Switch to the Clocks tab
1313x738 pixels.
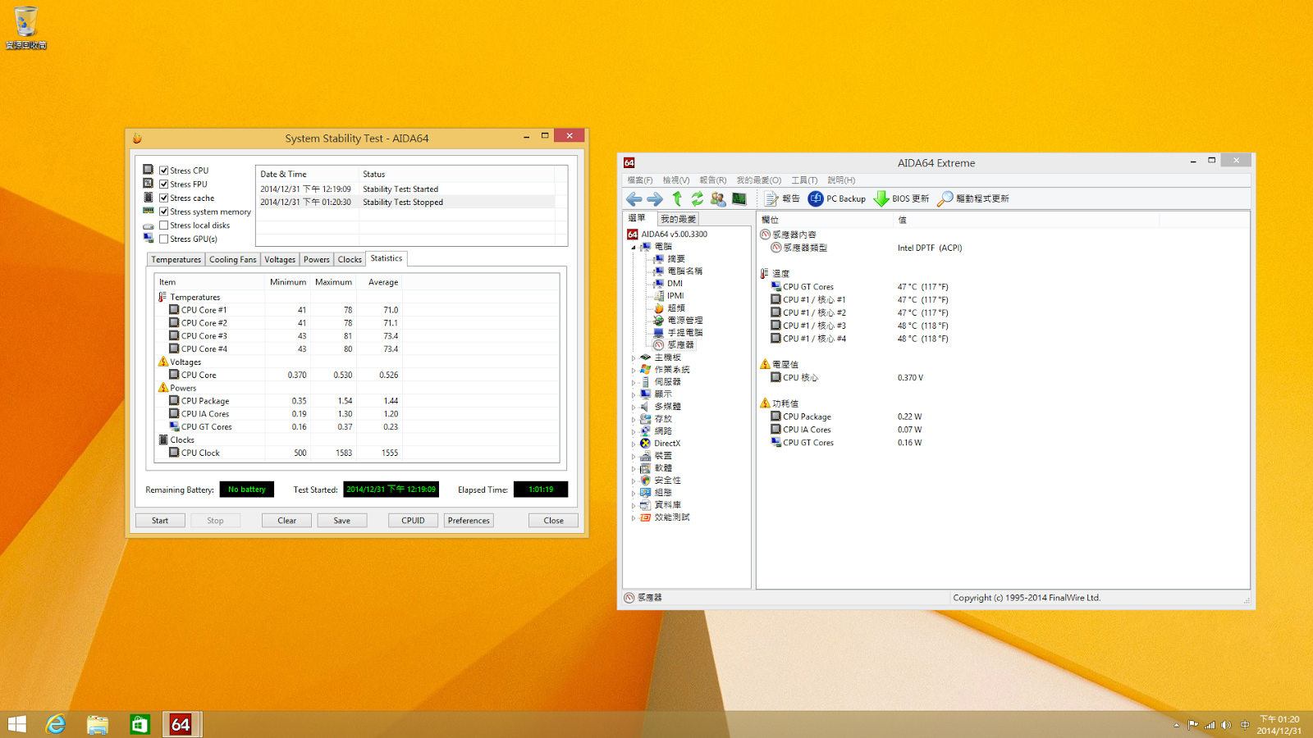pyautogui.click(x=350, y=259)
